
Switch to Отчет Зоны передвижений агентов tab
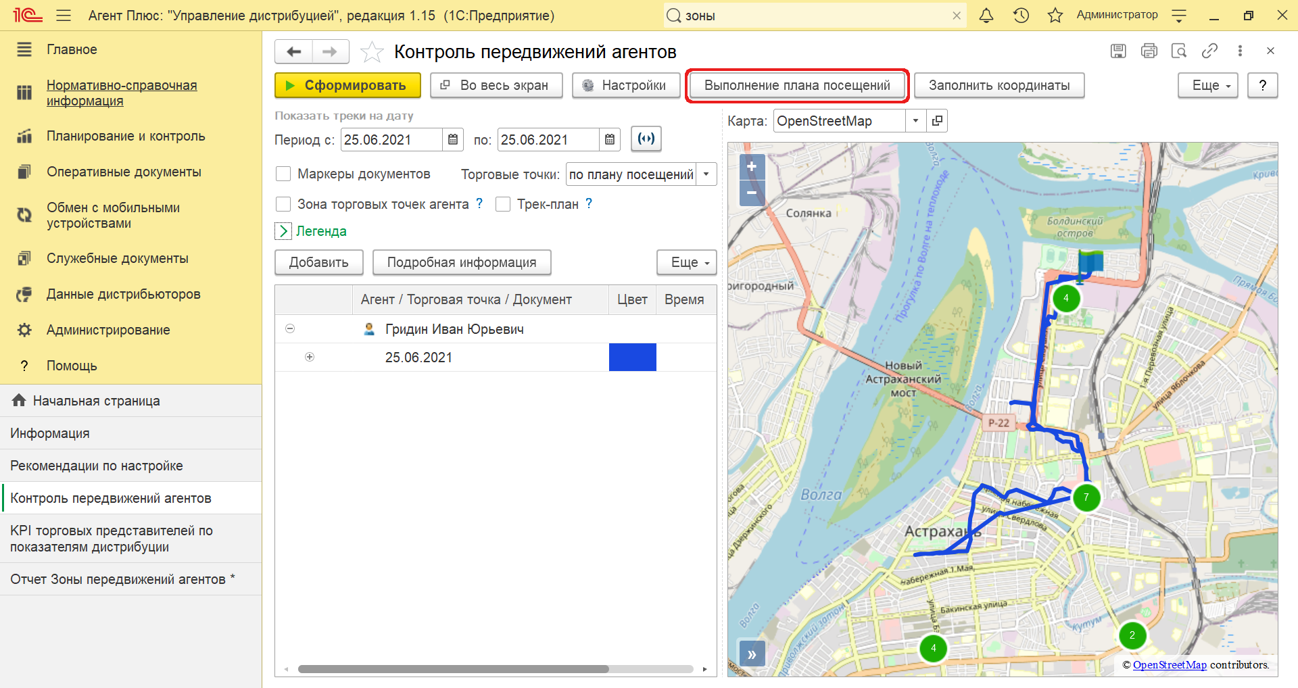(130, 579)
